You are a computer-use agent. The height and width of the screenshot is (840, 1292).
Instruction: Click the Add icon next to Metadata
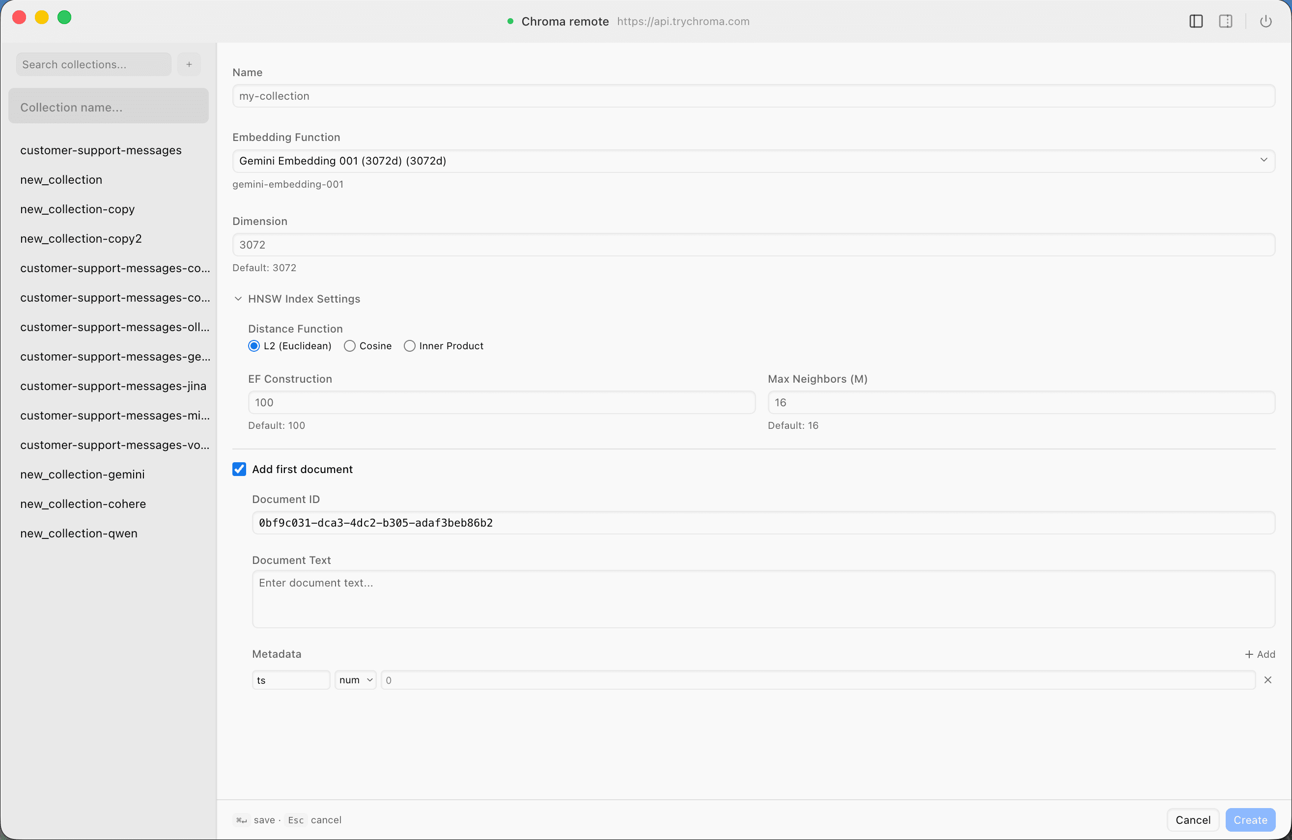click(1261, 654)
